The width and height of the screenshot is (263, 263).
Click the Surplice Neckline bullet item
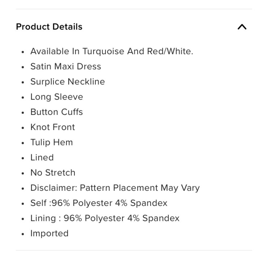pyautogui.click(x=68, y=82)
